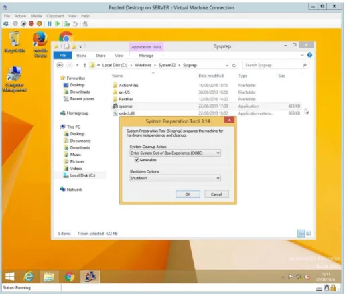Open Explorer help icon

[309, 55]
